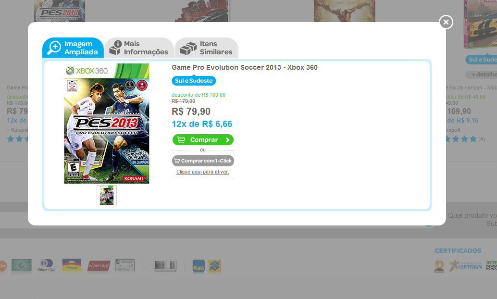Click the boxes icon on Itens Similares
Screen dimensions: 497x299
tap(188, 49)
